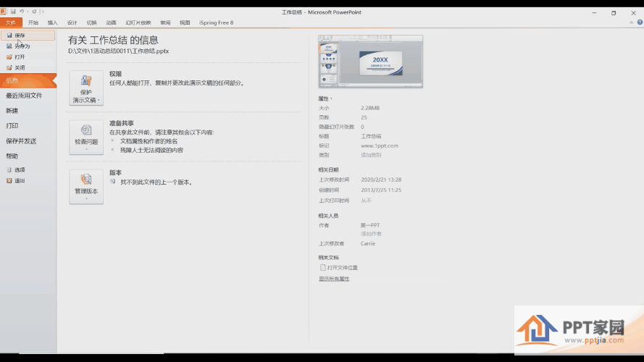Switch to the Transitions (切换) tab
644x362 pixels.
(91, 22)
